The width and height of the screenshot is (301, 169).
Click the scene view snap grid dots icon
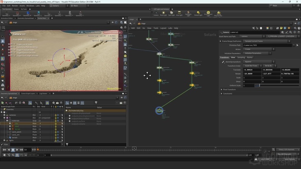tap(3, 27)
